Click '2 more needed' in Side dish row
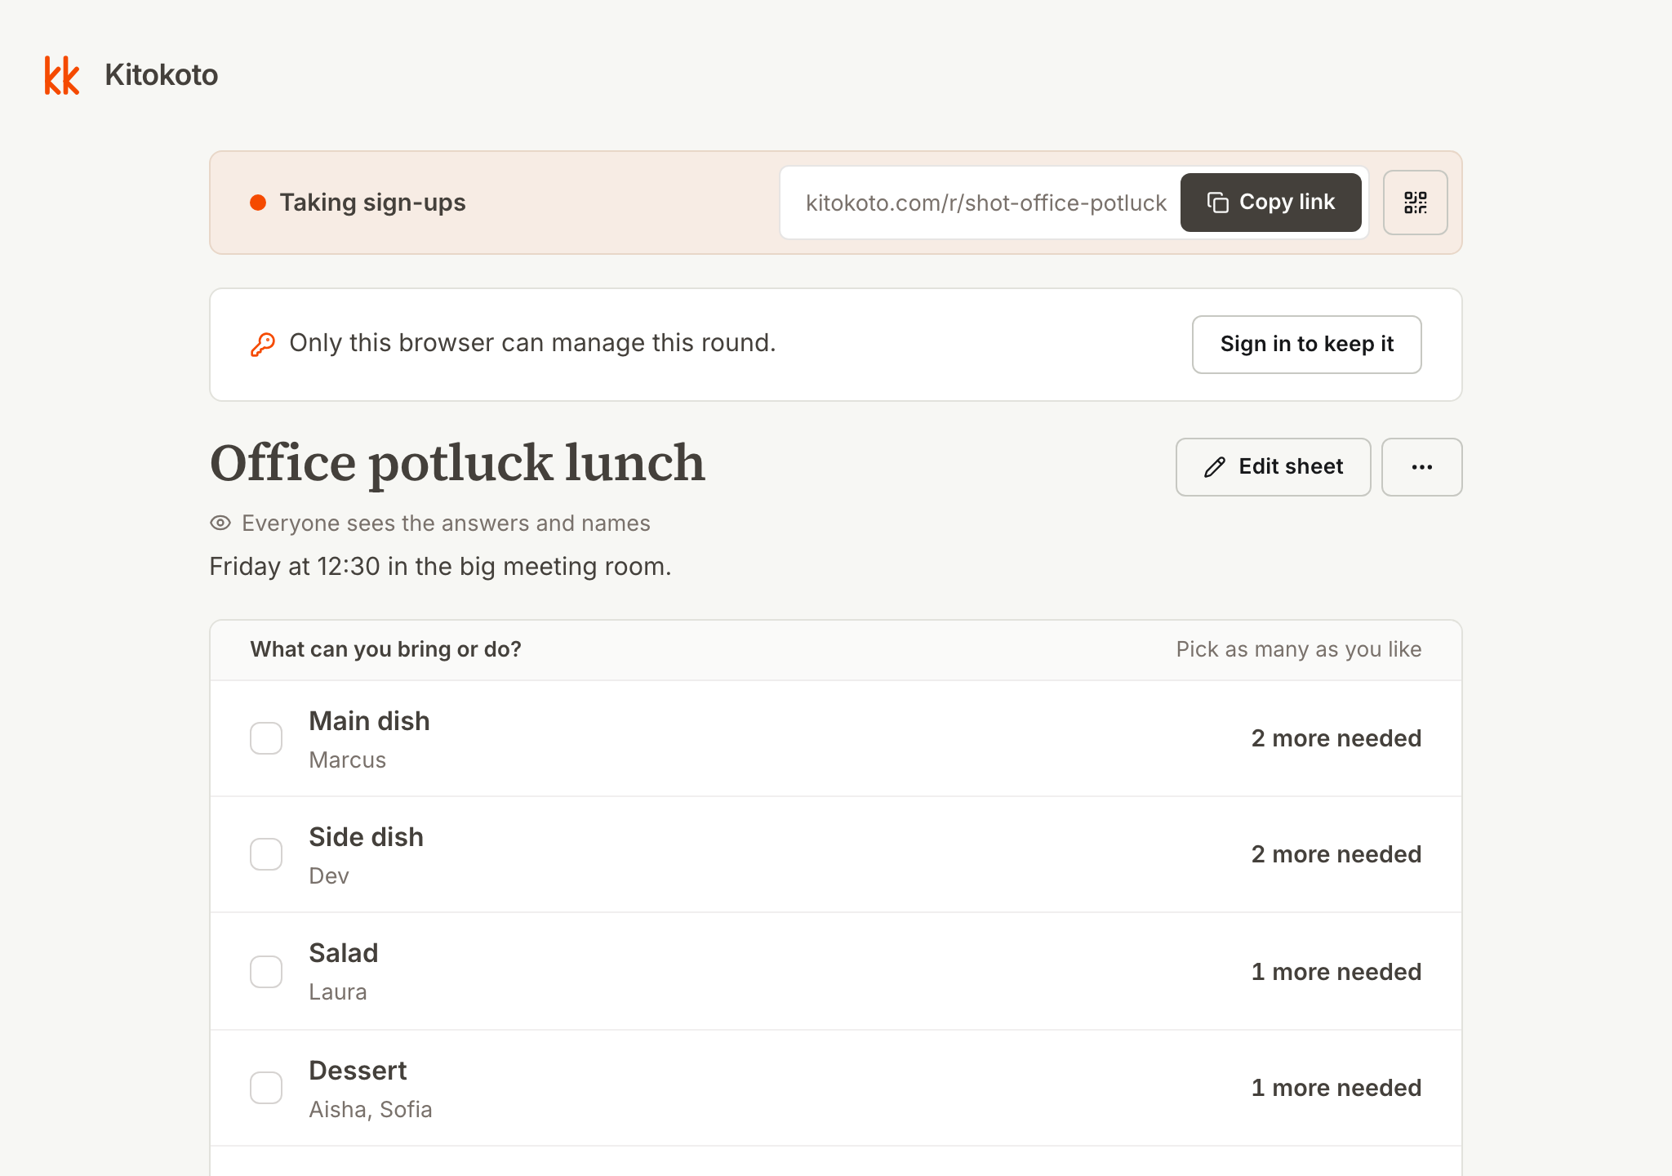The height and width of the screenshot is (1176, 1672). tap(1336, 854)
